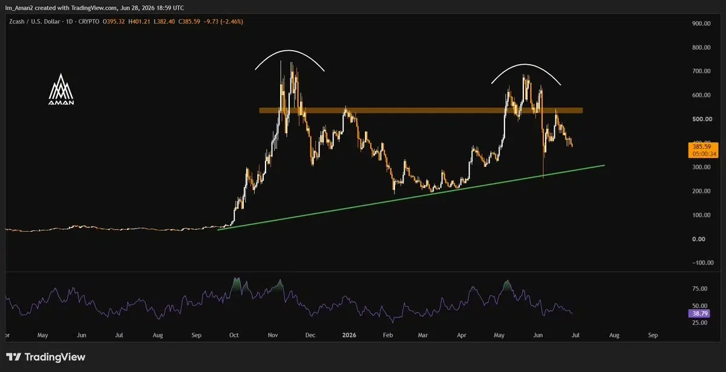The width and height of the screenshot is (726, 372).
Task: Click the orange current price tag 385.59
Action: pyautogui.click(x=704, y=146)
